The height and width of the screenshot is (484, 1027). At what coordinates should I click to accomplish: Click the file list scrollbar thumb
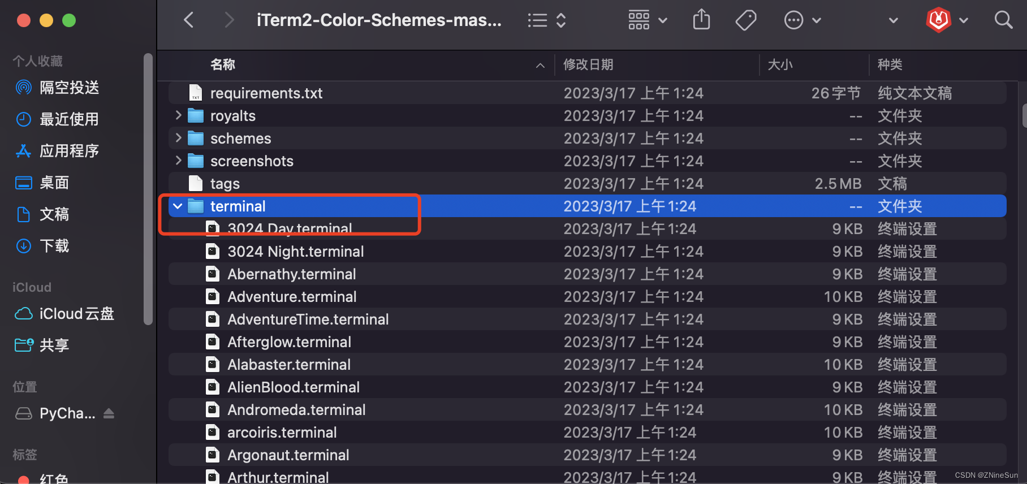click(1024, 116)
